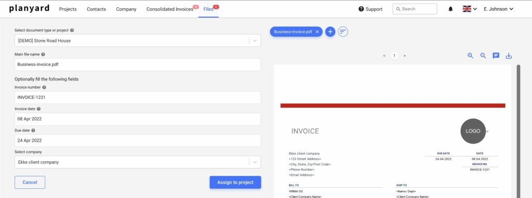Click the PDF preview scrollbar

coord(518,131)
